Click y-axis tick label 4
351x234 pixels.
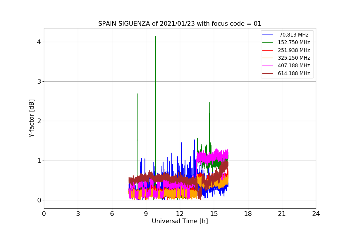[x=39, y=42]
